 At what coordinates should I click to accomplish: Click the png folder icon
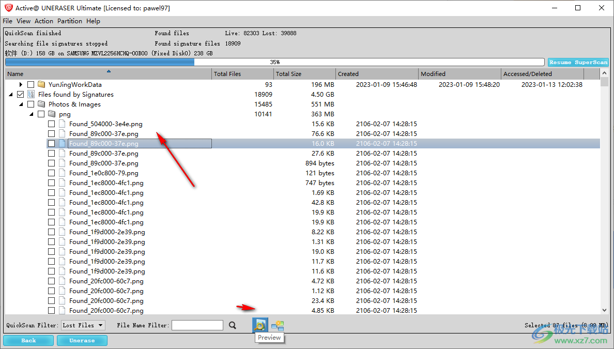coord(52,114)
